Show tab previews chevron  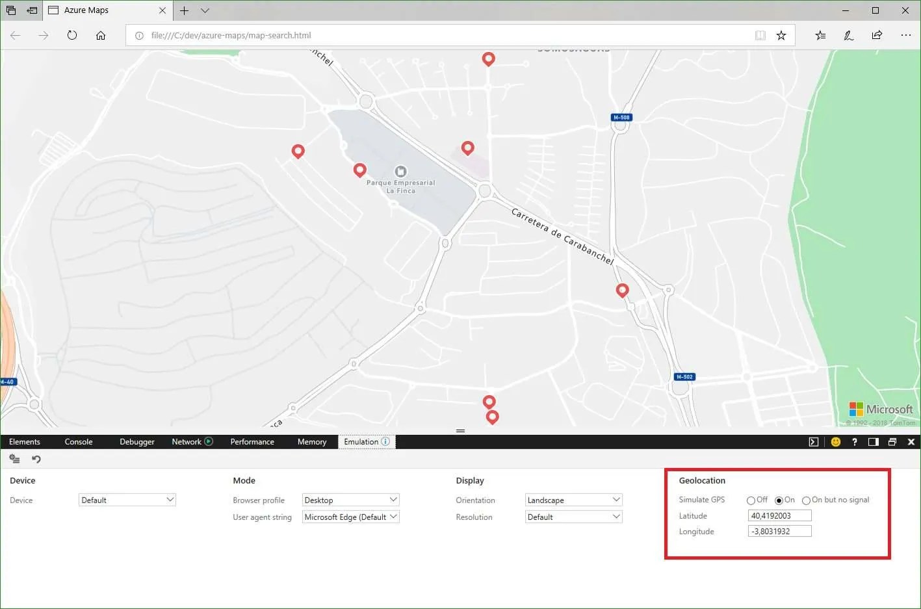[x=205, y=10]
